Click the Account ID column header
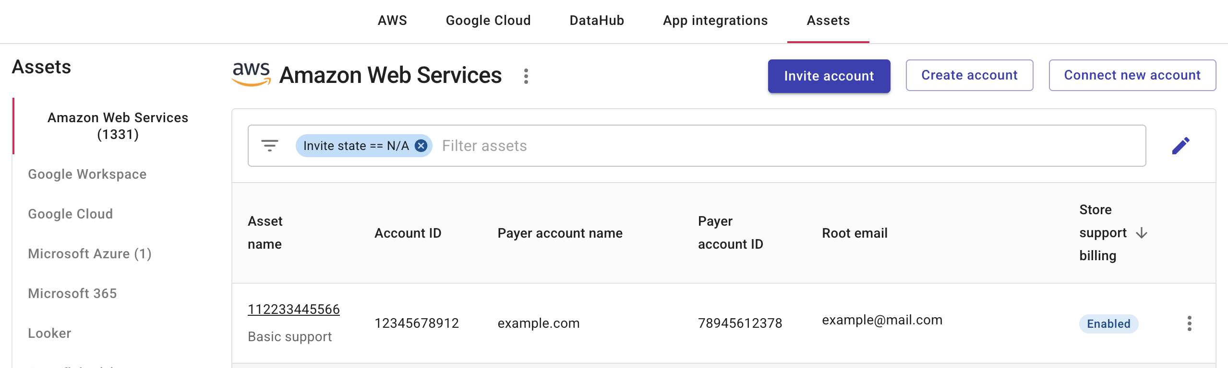This screenshot has height=368, width=1228. click(x=408, y=233)
